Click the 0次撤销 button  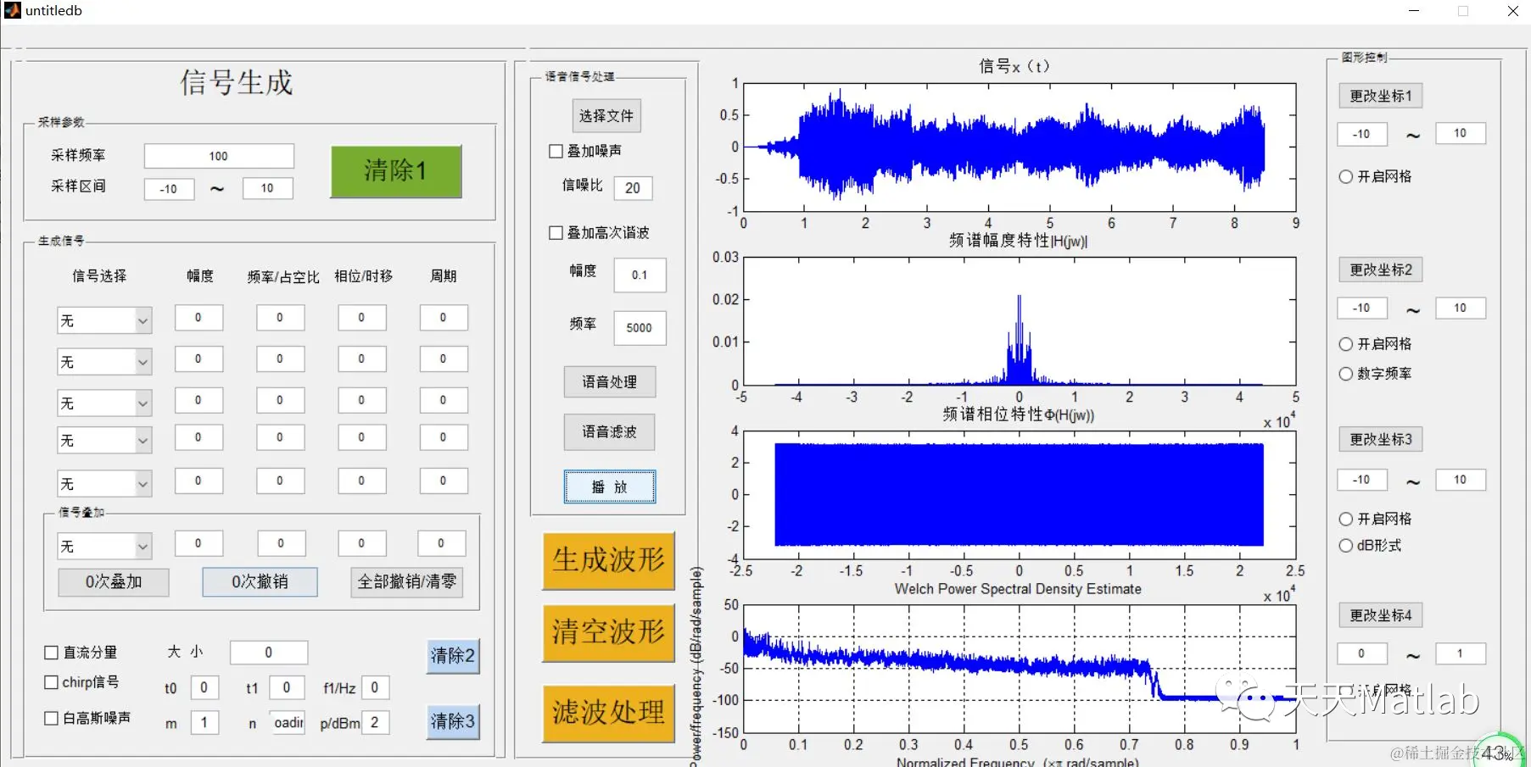tap(260, 582)
